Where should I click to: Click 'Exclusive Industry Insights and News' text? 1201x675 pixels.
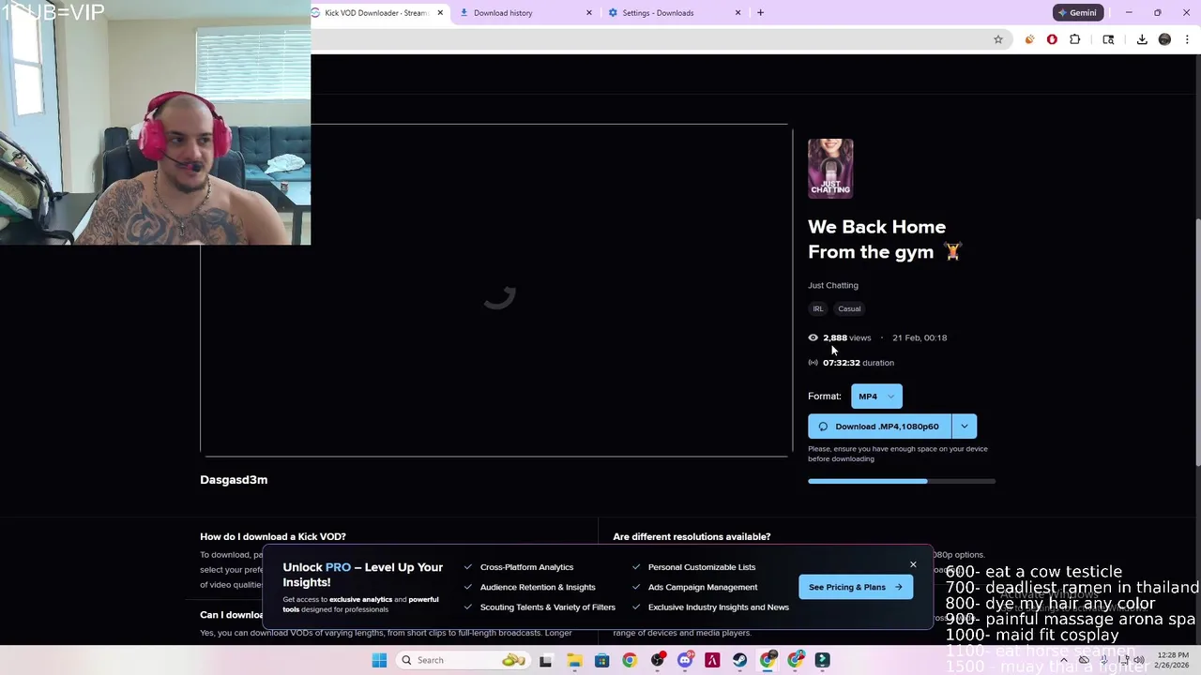point(719,607)
